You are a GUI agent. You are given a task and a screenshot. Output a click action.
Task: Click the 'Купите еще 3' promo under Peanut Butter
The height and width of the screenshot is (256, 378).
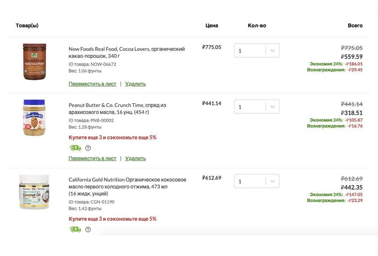[x=112, y=137]
